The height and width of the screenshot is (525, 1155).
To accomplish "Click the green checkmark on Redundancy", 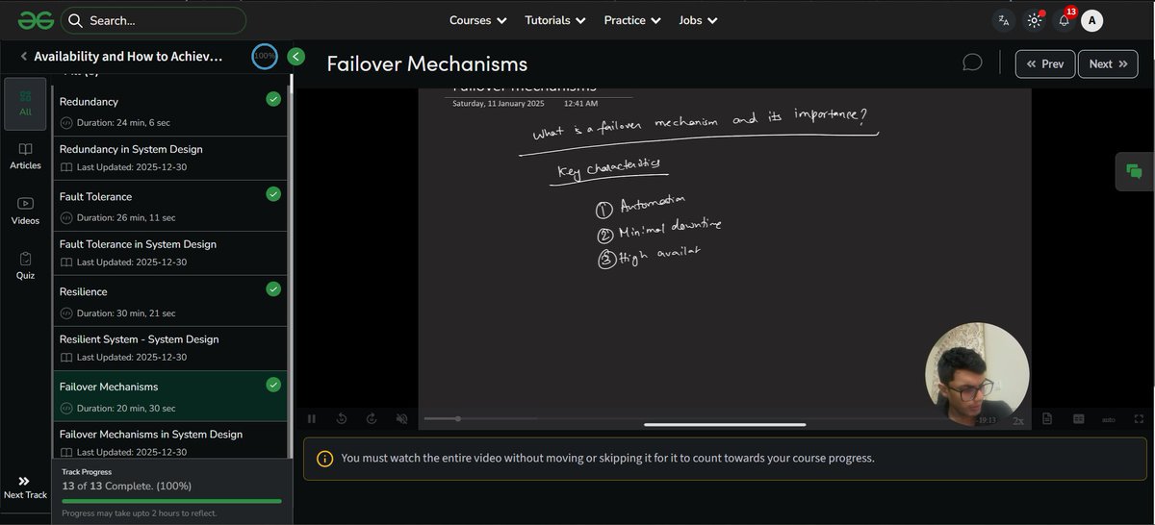I will (x=273, y=99).
